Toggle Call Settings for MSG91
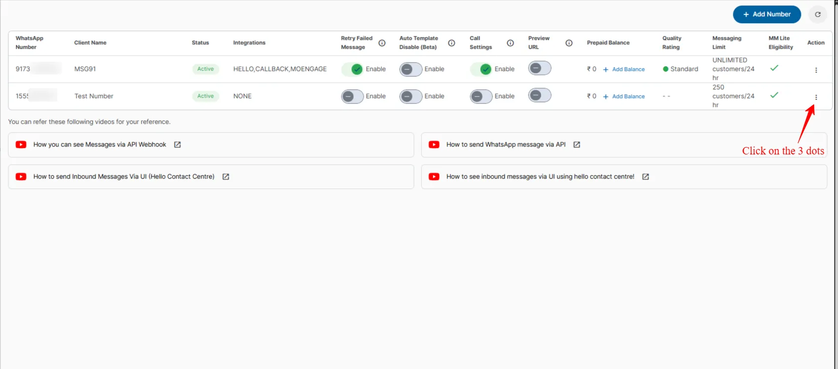 pyautogui.click(x=481, y=69)
